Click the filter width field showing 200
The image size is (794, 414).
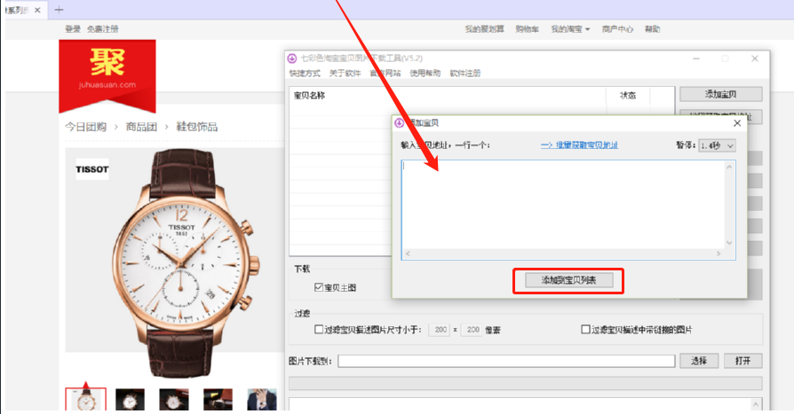pyautogui.click(x=439, y=330)
